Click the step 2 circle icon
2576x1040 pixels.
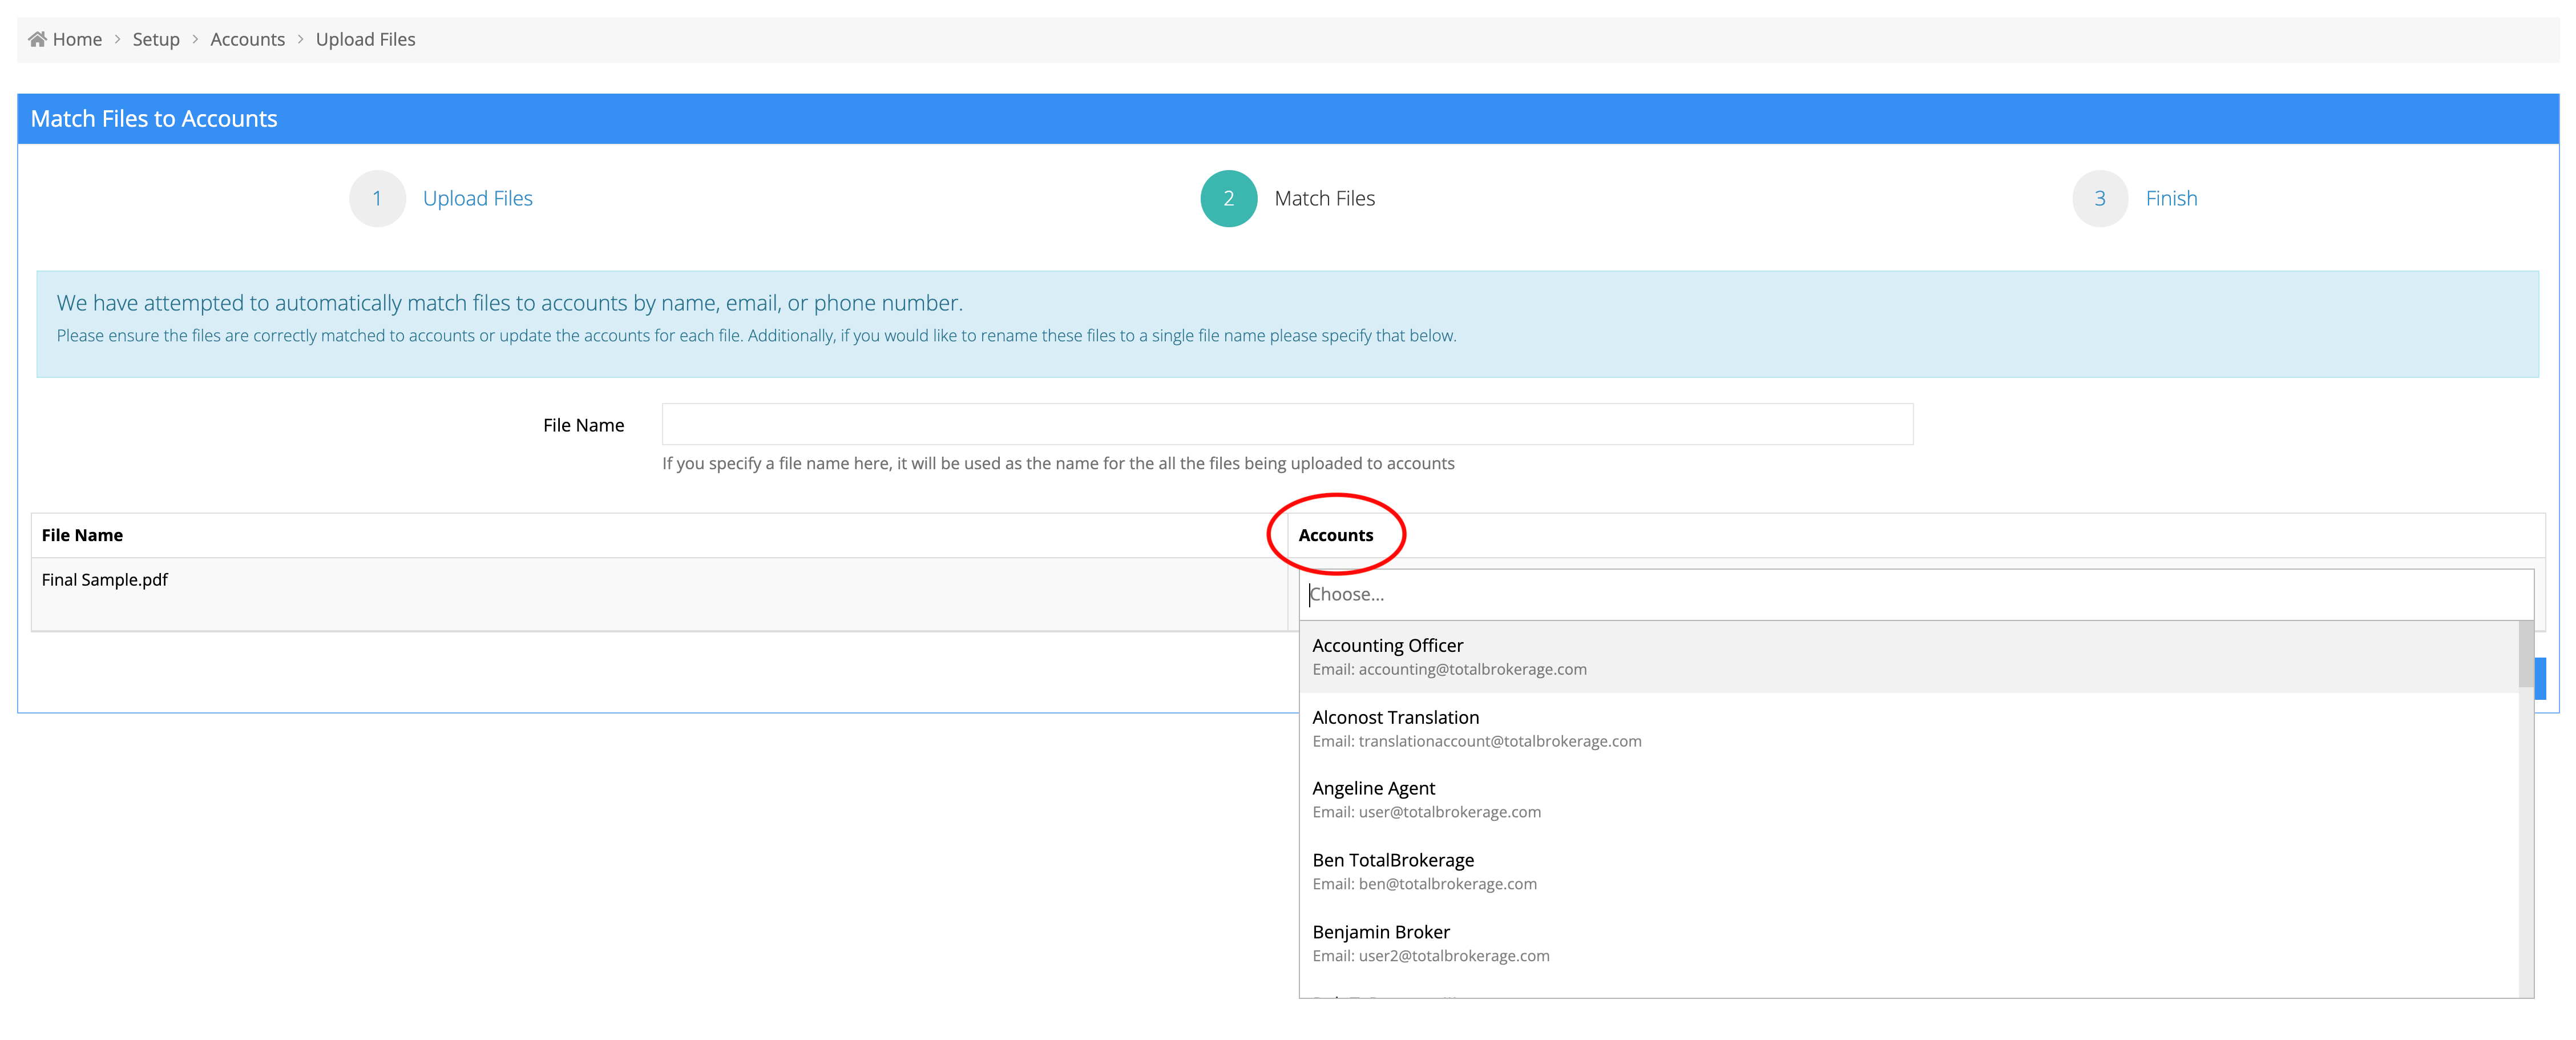(1228, 198)
